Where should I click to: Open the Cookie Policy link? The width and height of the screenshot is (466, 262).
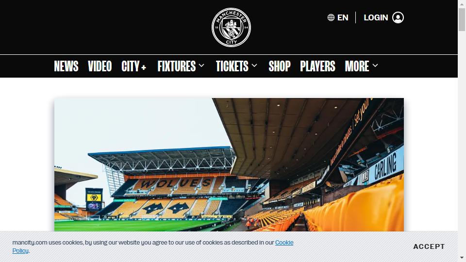coord(153,246)
